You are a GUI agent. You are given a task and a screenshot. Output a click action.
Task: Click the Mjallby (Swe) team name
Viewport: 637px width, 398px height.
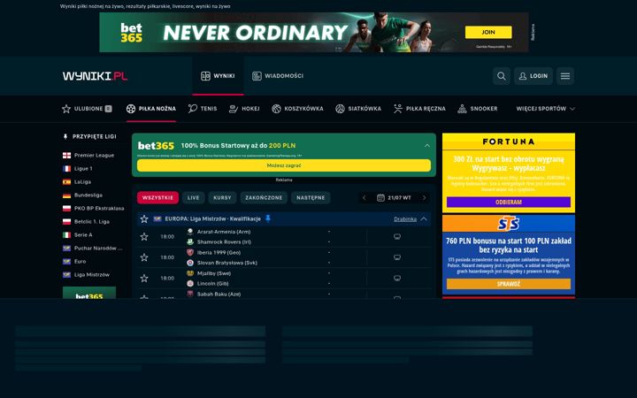click(214, 273)
